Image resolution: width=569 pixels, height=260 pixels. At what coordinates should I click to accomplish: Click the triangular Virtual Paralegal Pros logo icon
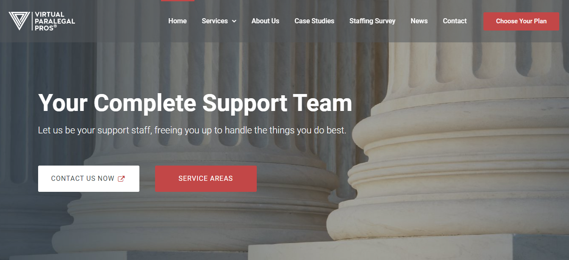(19, 21)
